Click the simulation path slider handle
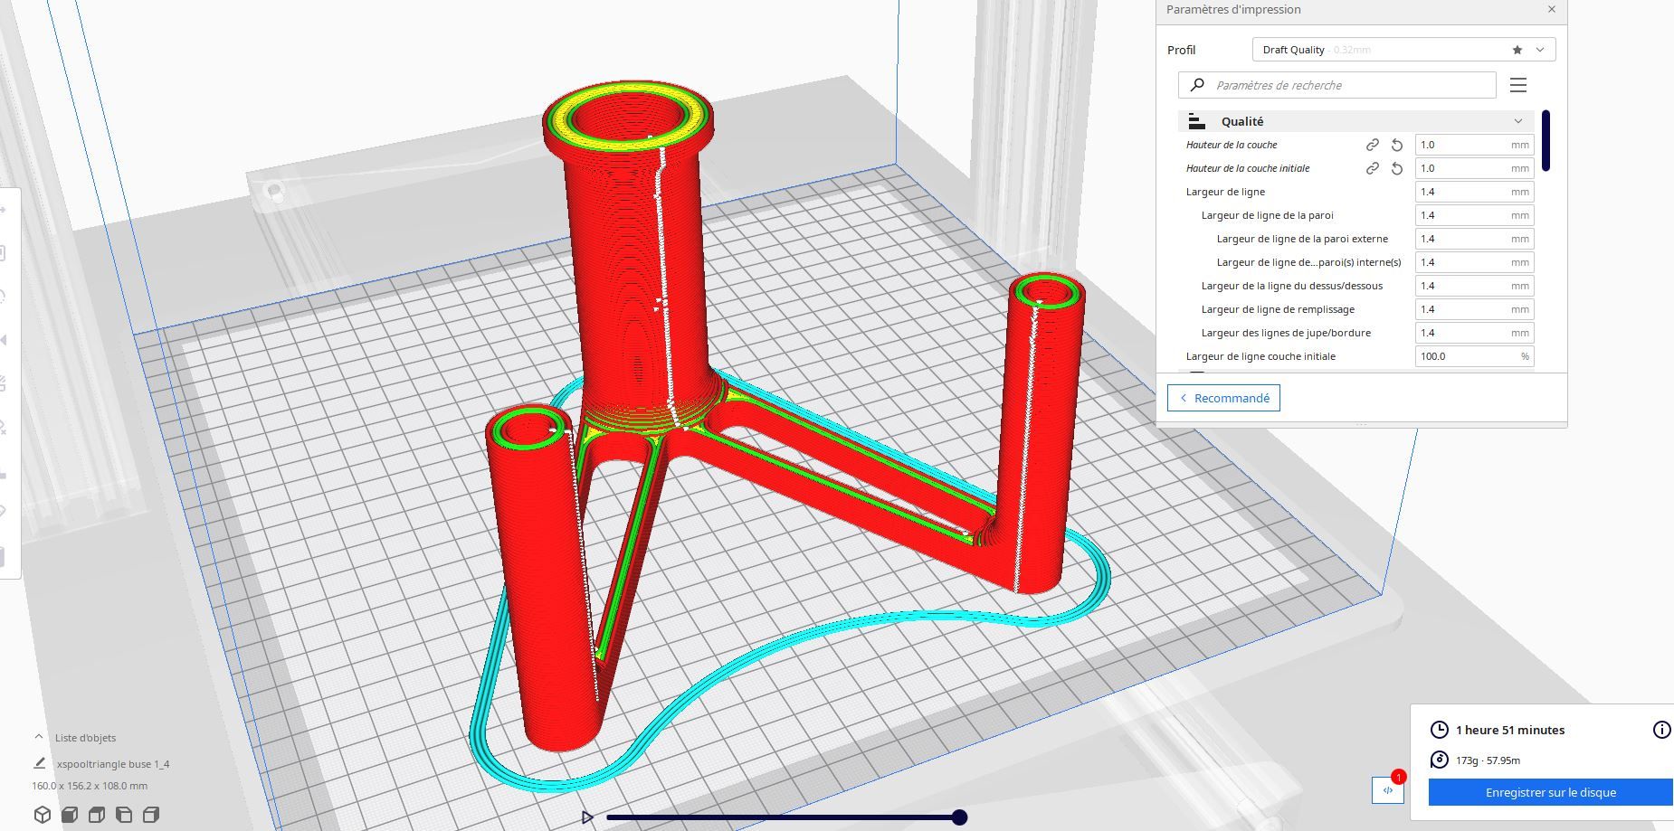1674x831 pixels. 959,817
